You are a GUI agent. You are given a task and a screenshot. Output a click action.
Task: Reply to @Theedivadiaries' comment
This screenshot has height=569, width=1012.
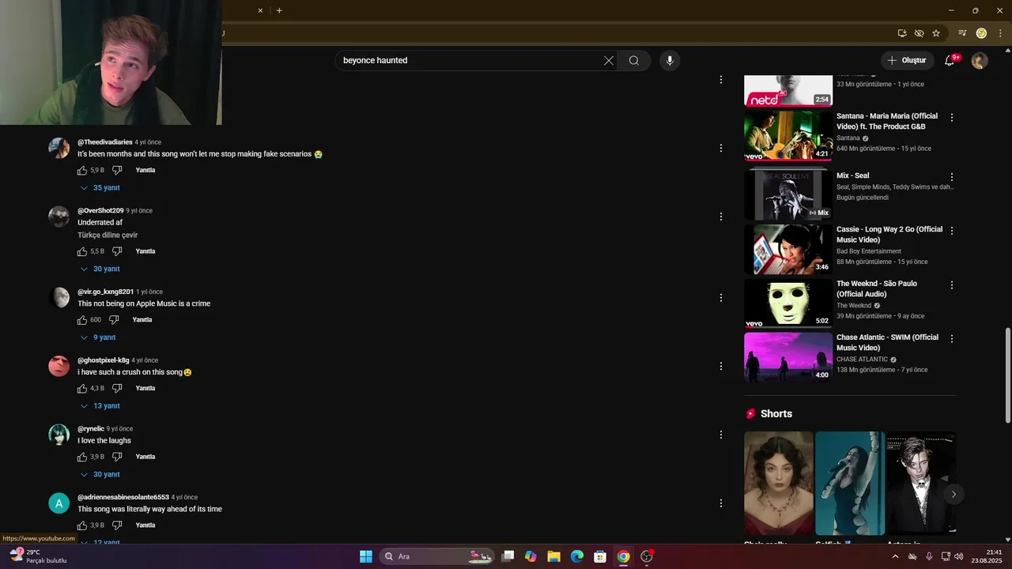coord(145,171)
